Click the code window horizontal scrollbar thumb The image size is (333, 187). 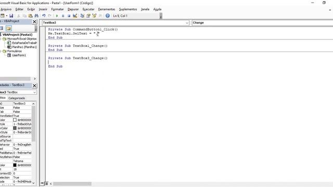tap(72, 183)
